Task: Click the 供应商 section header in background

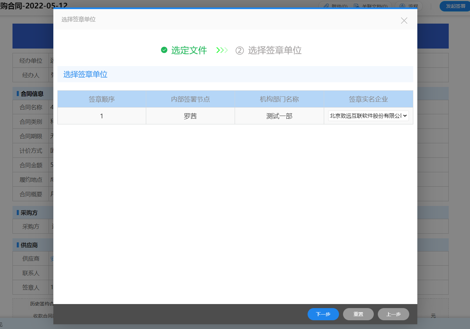Action: [29, 245]
